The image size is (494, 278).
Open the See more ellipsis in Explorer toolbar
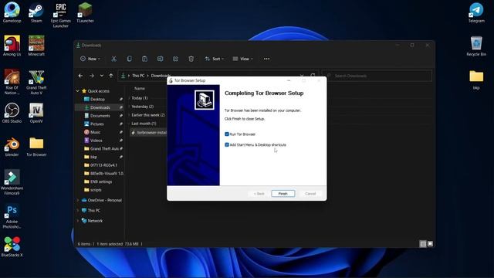click(x=266, y=59)
